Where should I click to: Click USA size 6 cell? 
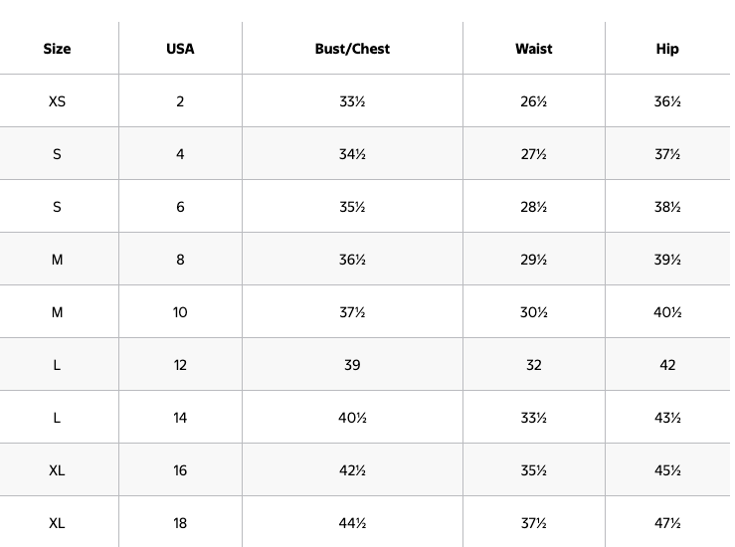(180, 207)
